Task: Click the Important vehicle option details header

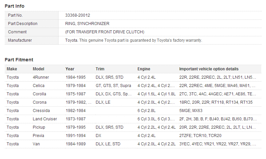Action: [x=209, y=69]
